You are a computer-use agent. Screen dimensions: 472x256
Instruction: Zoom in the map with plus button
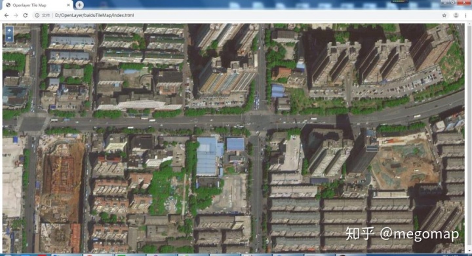[9, 30]
